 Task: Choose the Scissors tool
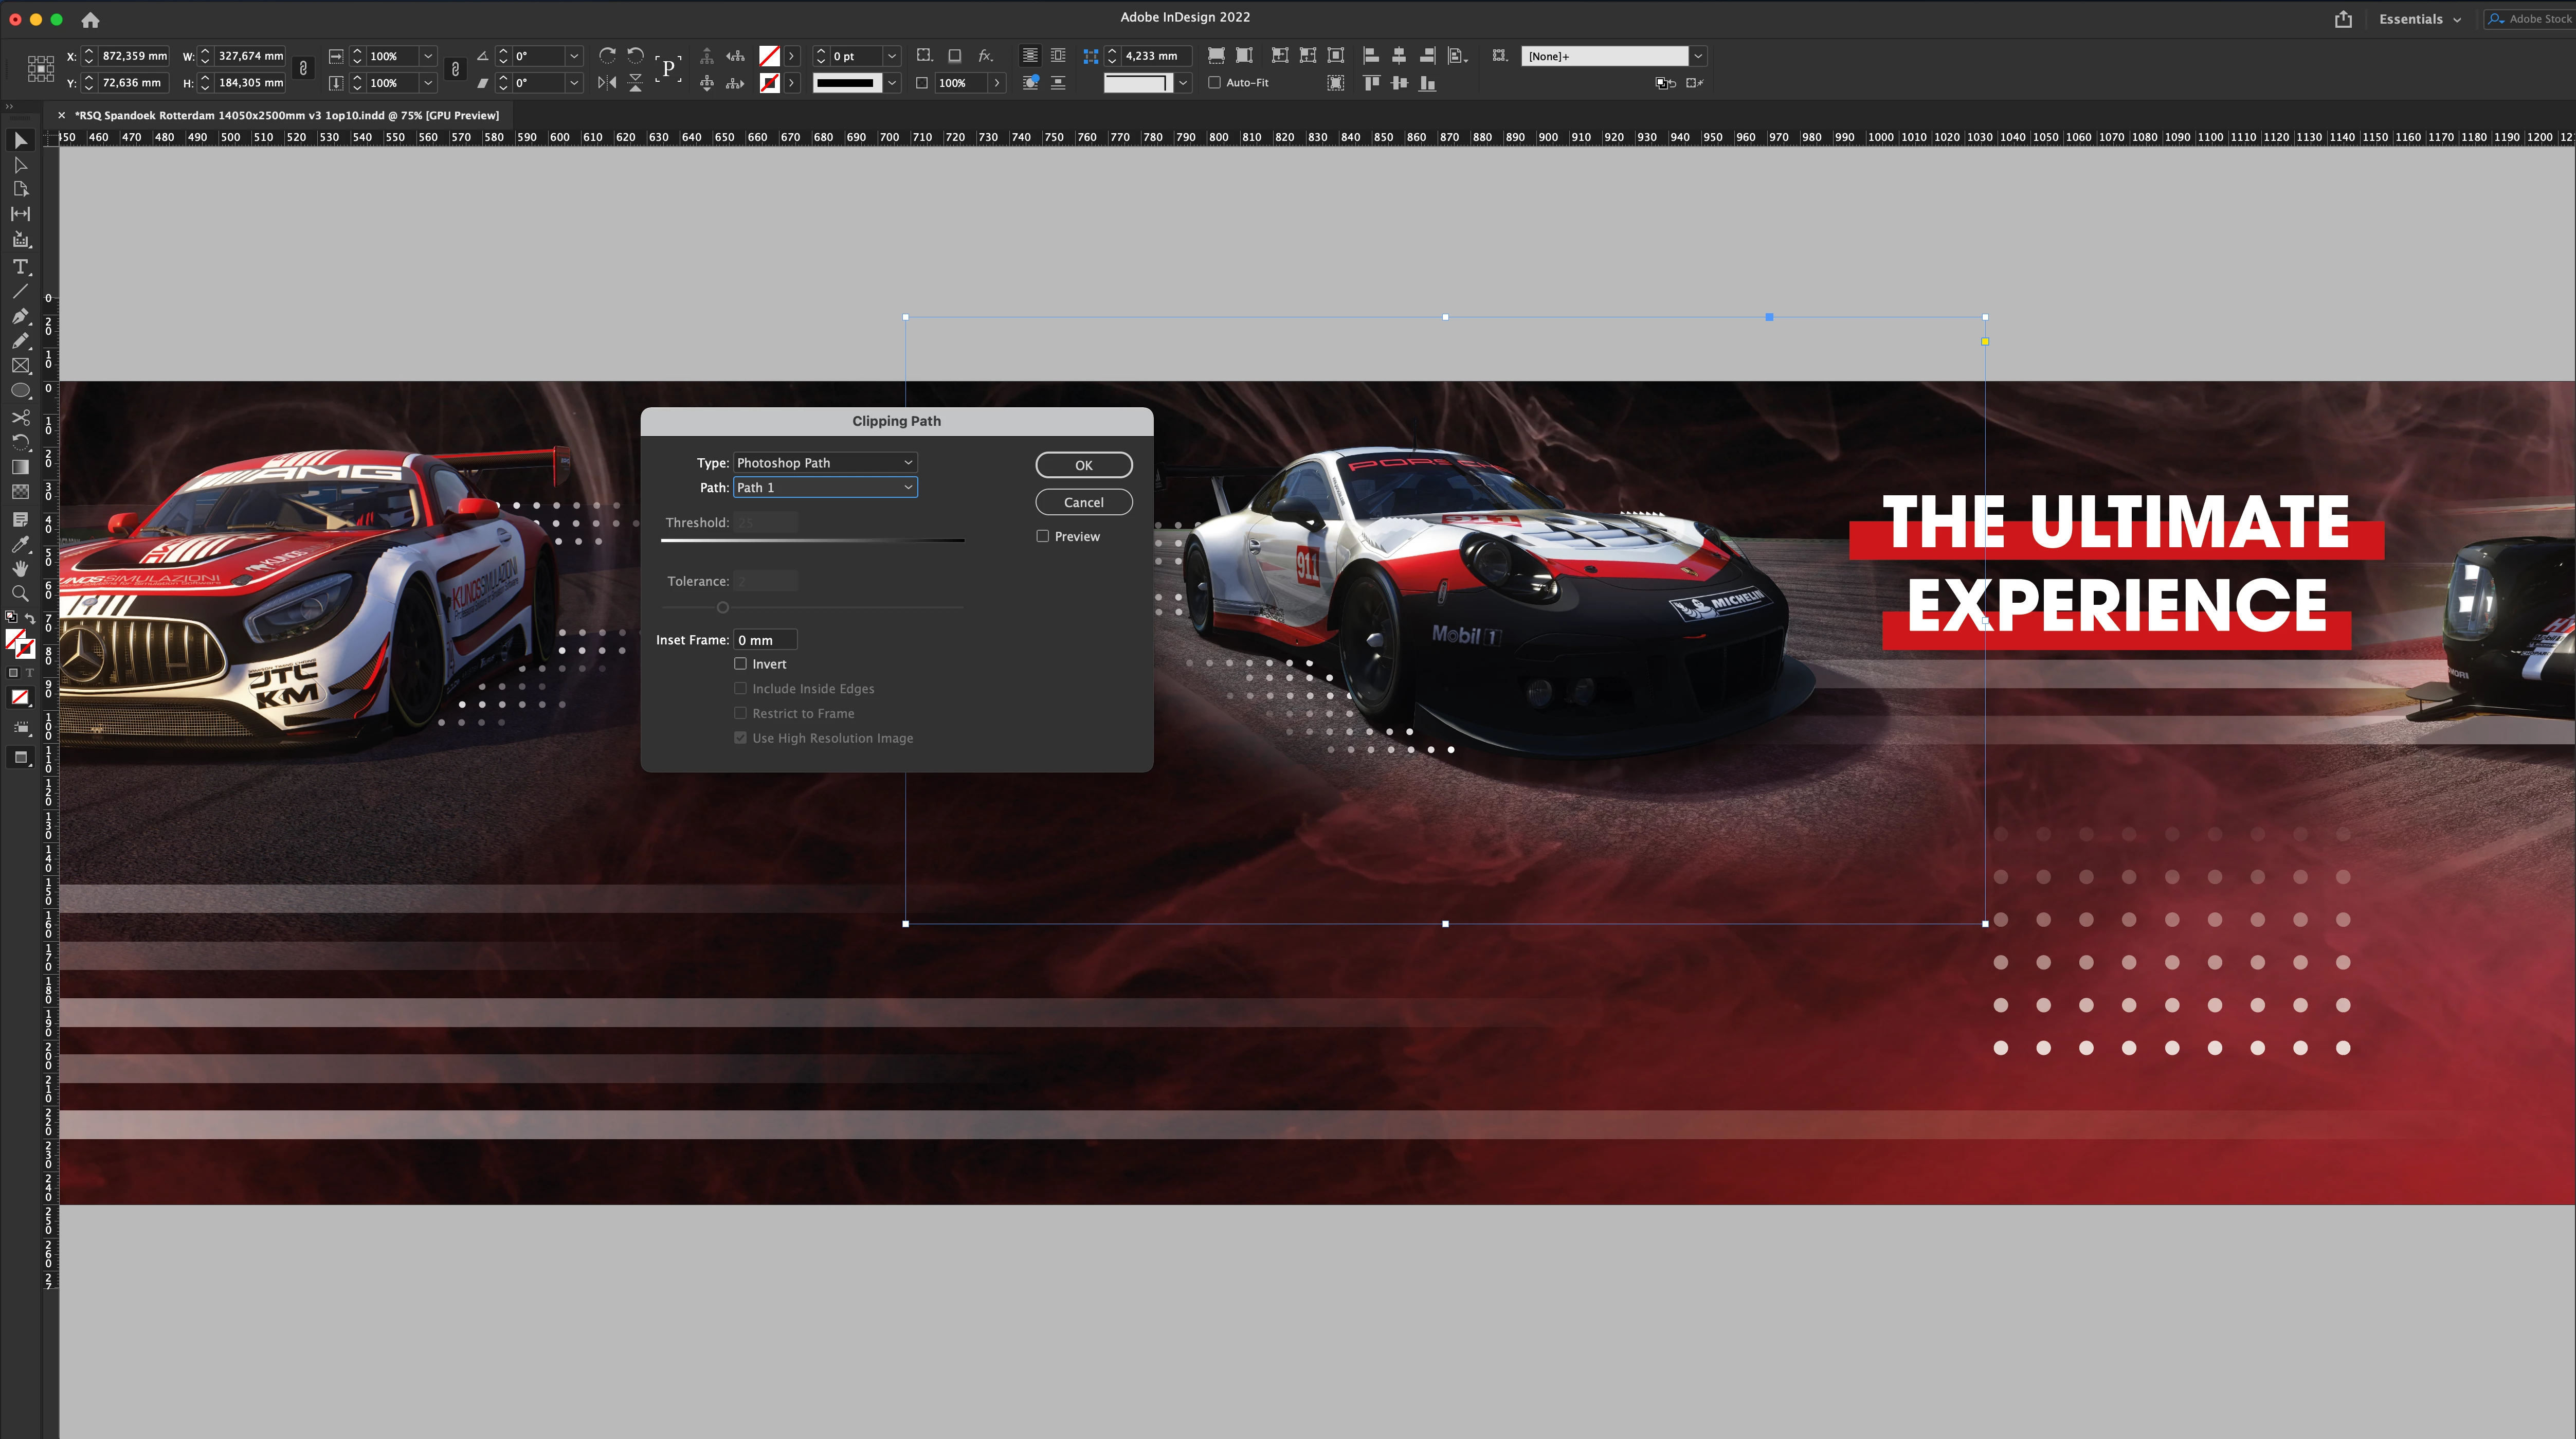coord(20,417)
